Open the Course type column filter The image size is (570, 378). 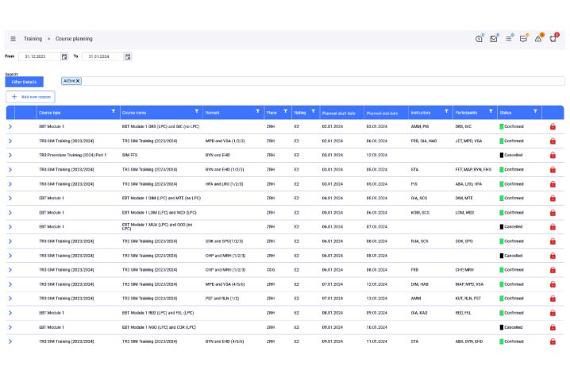tap(114, 112)
